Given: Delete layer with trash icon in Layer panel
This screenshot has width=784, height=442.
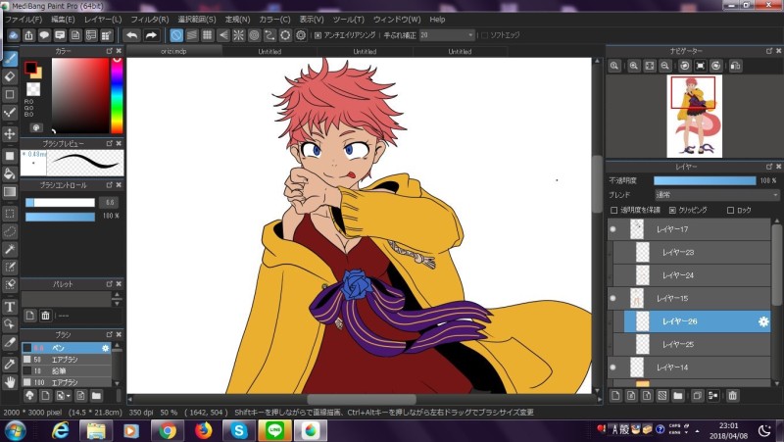Looking at the screenshot, I should coord(732,396).
